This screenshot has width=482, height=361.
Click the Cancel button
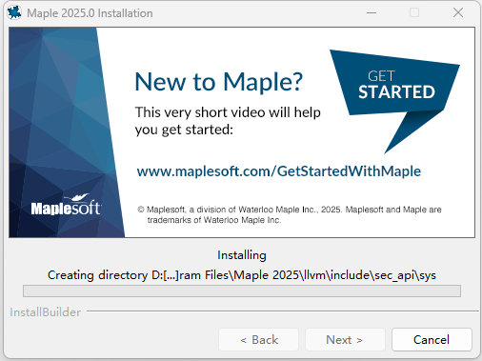(x=432, y=340)
